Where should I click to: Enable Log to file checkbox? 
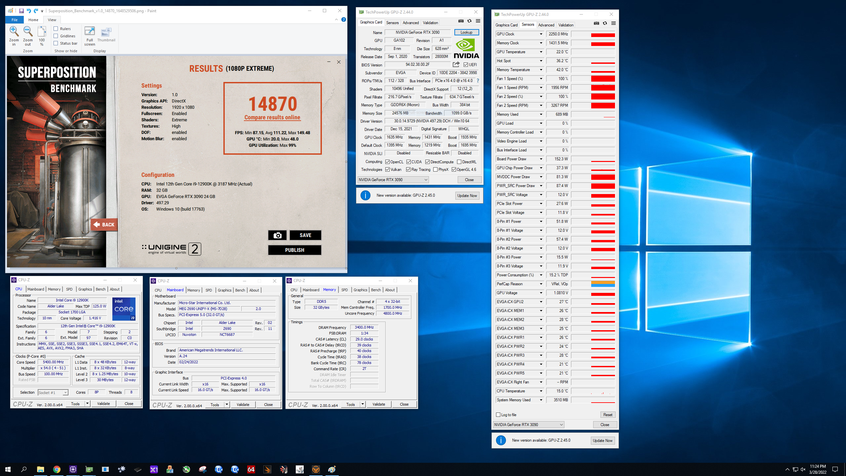[x=498, y=415]
